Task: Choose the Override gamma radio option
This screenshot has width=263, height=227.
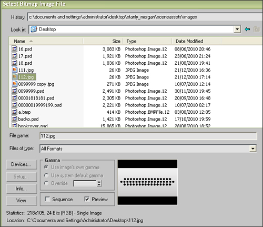Action: [x=46, y=183]
